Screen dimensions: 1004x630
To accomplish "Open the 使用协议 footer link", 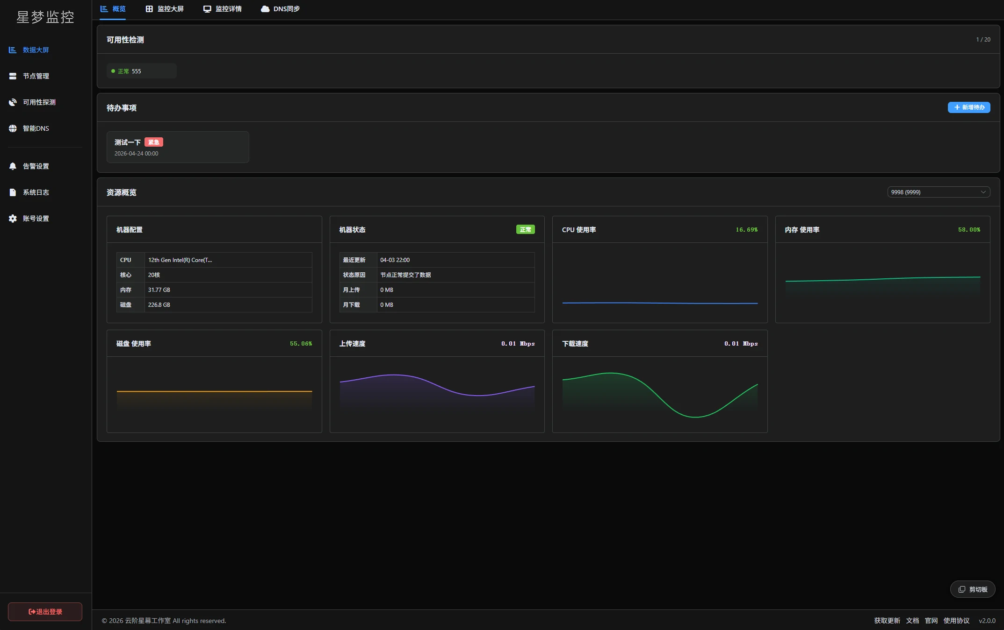I will point(956,621).
